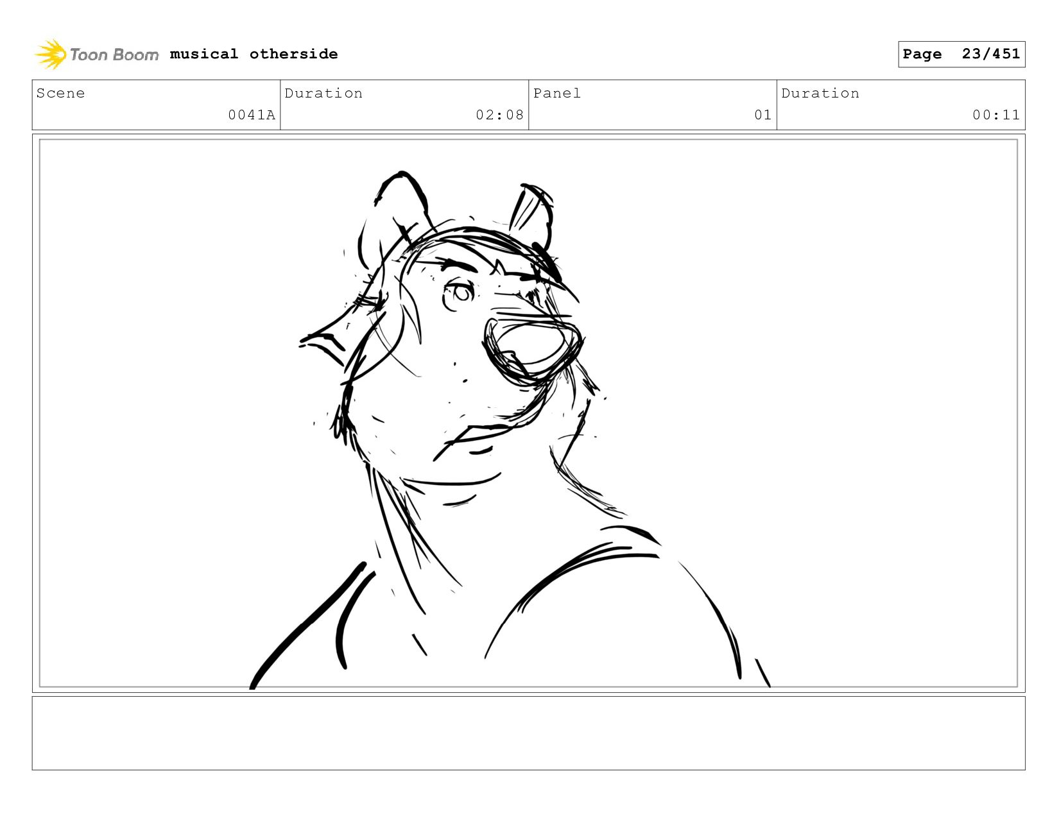This screenshot has height=818, width=1059.
Task: Click the 'Page 23/451' page indicator
Action: click(961, 54)
